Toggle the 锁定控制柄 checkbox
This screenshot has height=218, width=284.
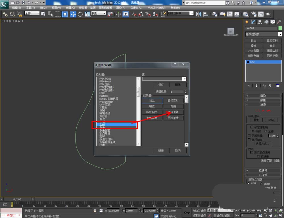[252, 127]
